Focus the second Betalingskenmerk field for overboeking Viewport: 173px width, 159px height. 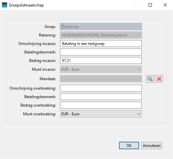coord(101,97)
